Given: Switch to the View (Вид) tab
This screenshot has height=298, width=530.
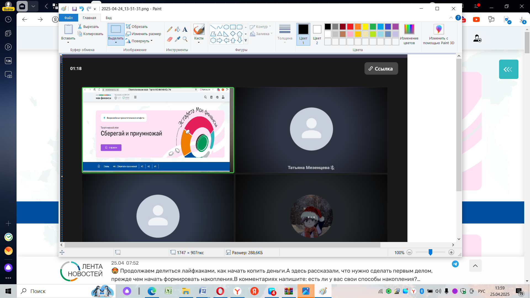Looking at the screenshot, I should pos(108,18).
